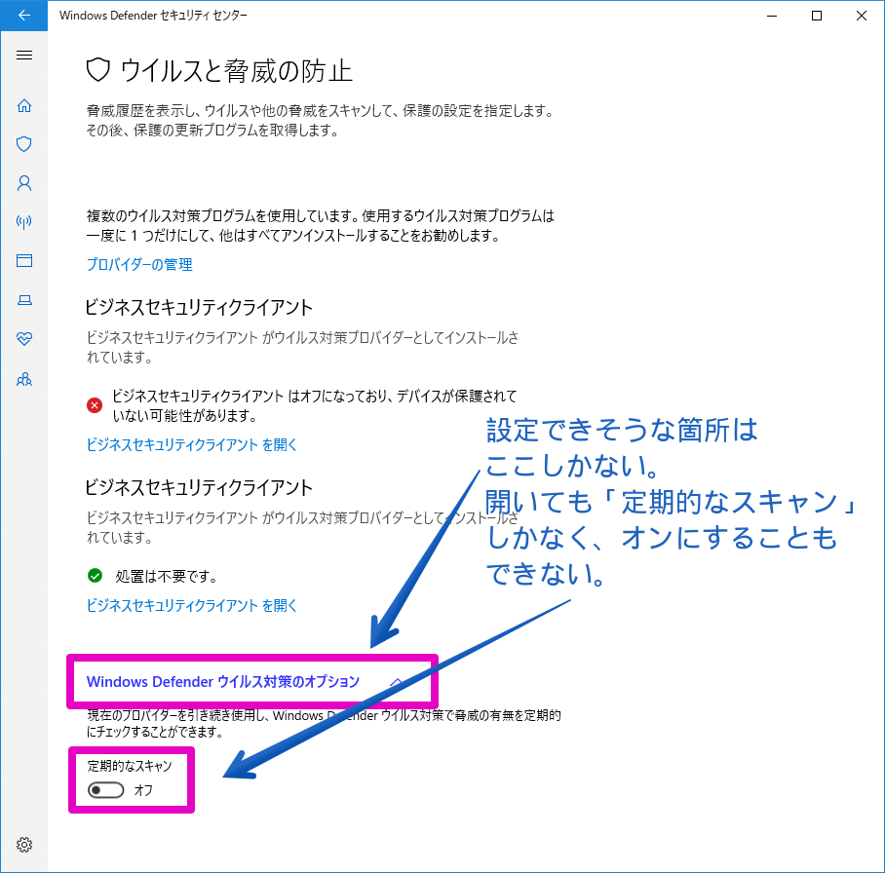This screenshot has width=885, height=873.
Task: Click the はオフになっており warning message text
Action: point(315,405)
